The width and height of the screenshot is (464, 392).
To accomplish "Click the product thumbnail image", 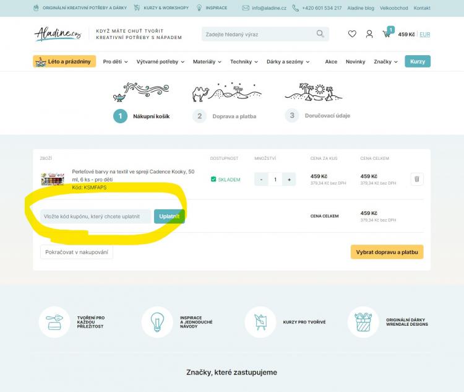I will 53,179.
